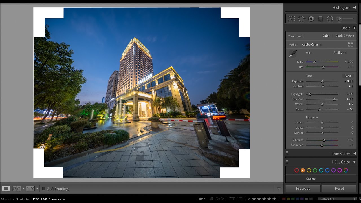Viewport: 361px width, 203px height.
Task: Click the Texture slider handle
Action: 322,123
